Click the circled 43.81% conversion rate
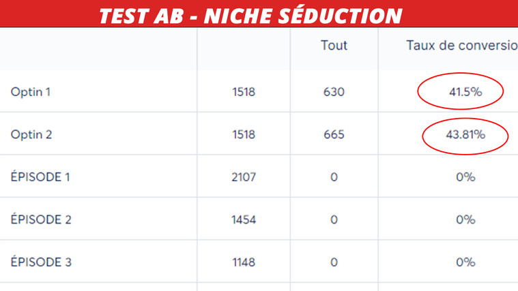The width and height of the screenshot is (518, 291). [465, 135]
